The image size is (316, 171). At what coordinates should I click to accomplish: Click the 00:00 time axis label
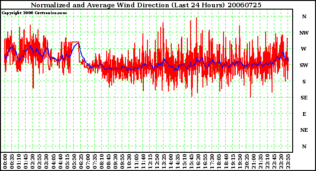(5, 161)
